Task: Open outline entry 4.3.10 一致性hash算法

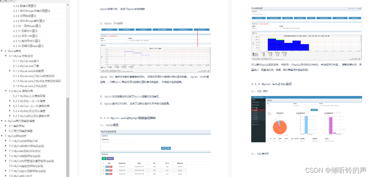Action: point(27,26)
